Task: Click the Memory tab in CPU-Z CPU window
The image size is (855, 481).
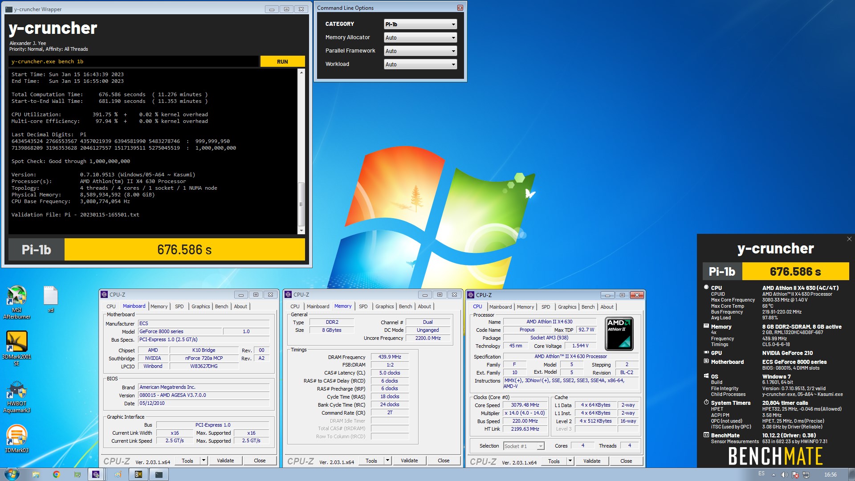Action: click(525, 307)
